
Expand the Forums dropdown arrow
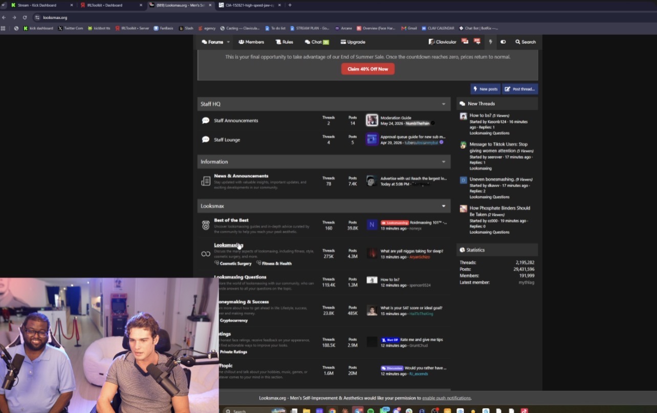[228, 42]
